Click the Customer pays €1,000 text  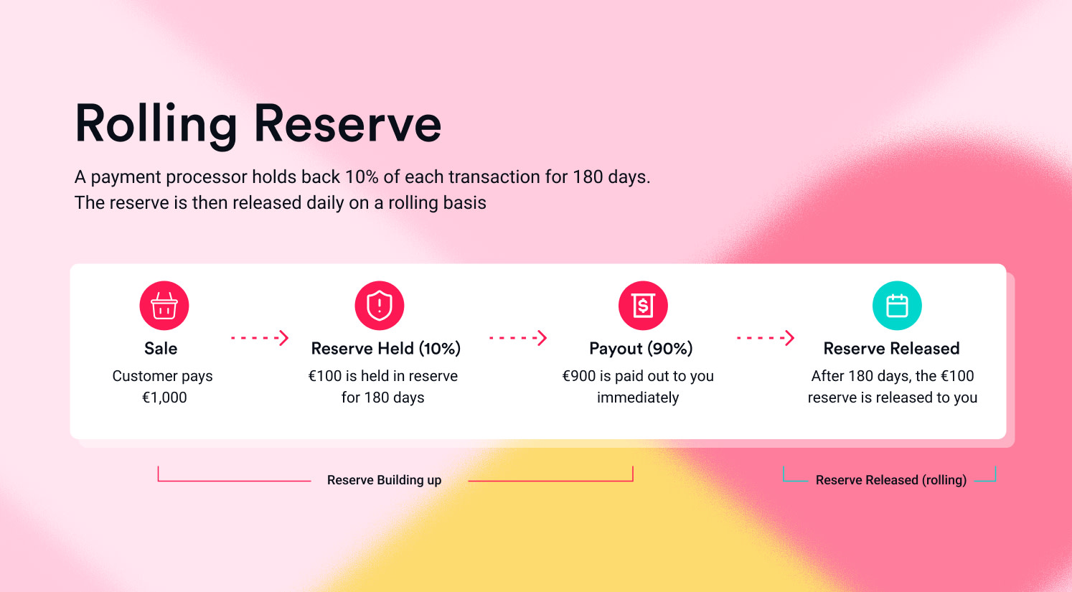point(163,387)
